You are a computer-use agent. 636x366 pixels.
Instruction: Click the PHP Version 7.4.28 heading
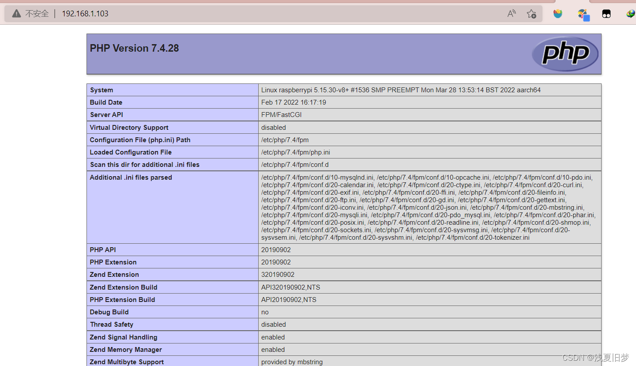point(134,48)
